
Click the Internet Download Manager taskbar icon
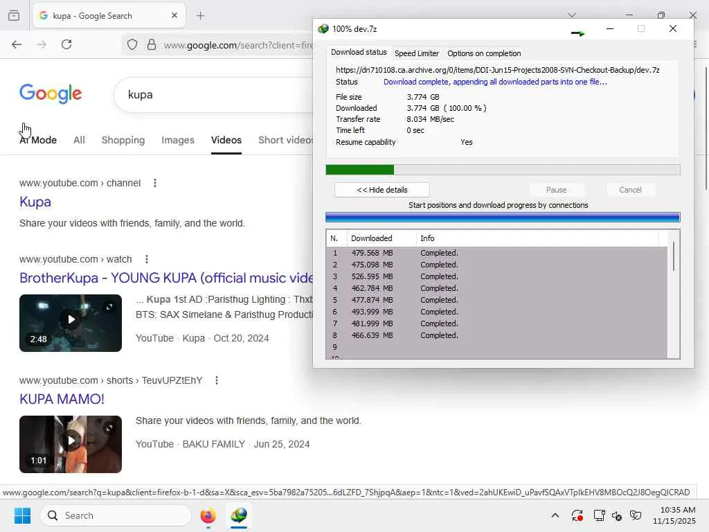click(x=239, y=515)
